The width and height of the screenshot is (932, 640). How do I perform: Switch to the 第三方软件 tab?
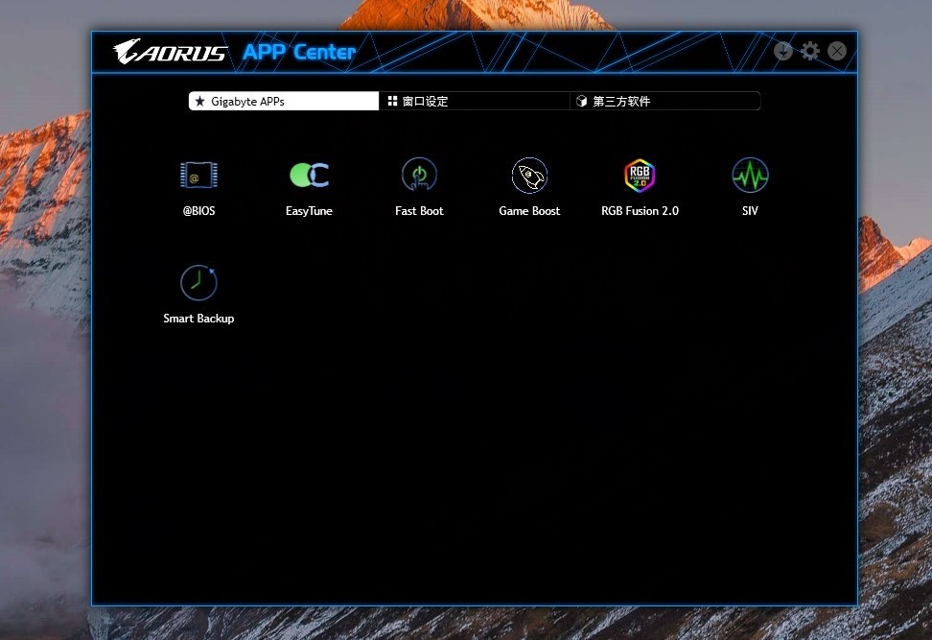665,101
